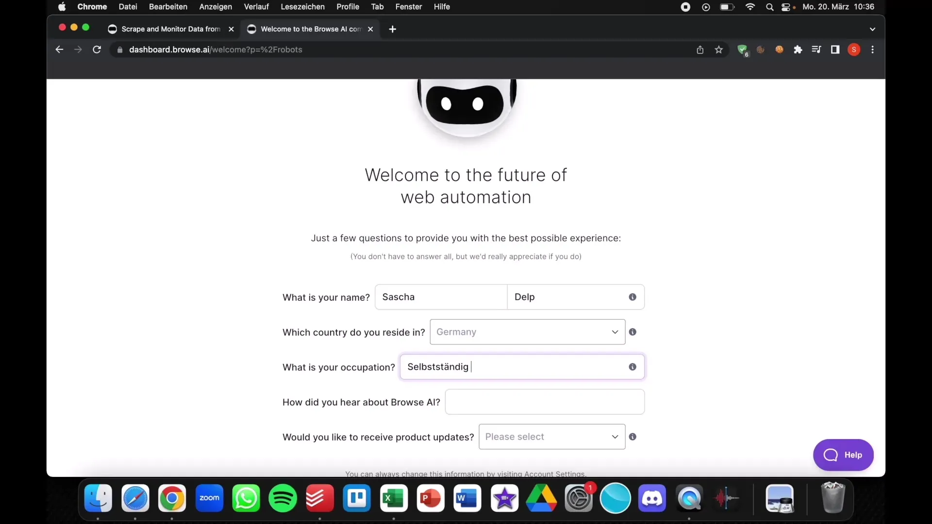This screenshot has width=932, height=524.
Task: Open Google Drive from the dock
Action: [541, 498]
